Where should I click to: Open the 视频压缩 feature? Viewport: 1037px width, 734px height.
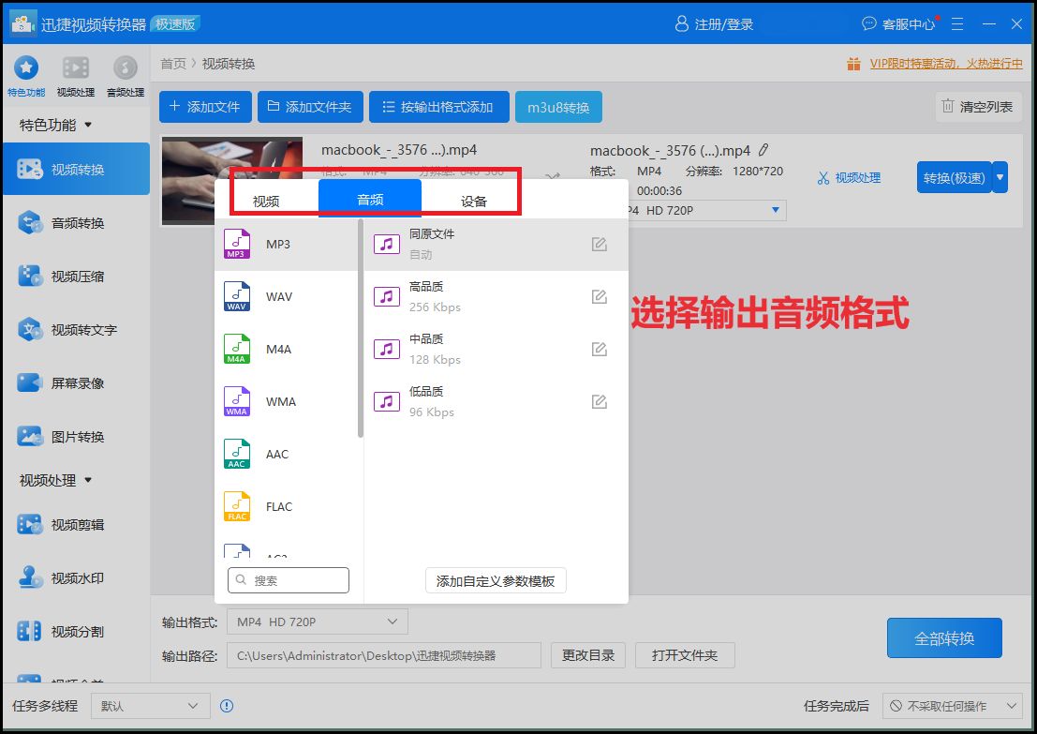[x=77, y=276]
